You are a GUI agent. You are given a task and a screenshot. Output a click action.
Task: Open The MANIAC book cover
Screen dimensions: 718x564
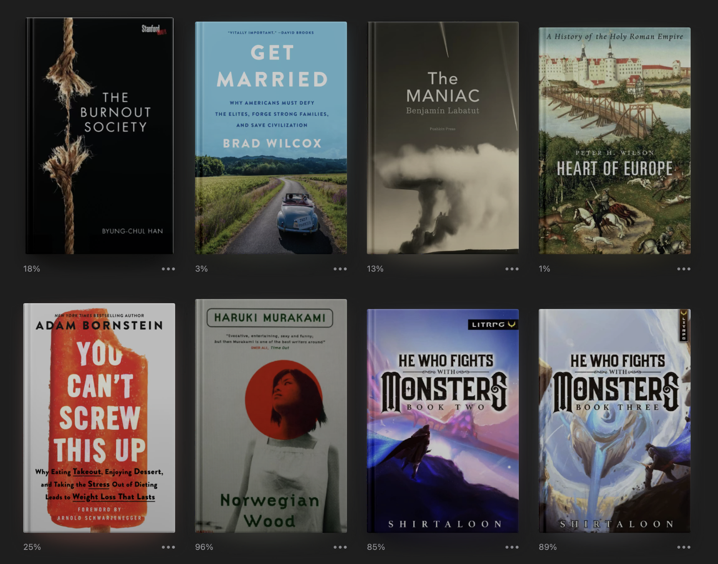443,138
